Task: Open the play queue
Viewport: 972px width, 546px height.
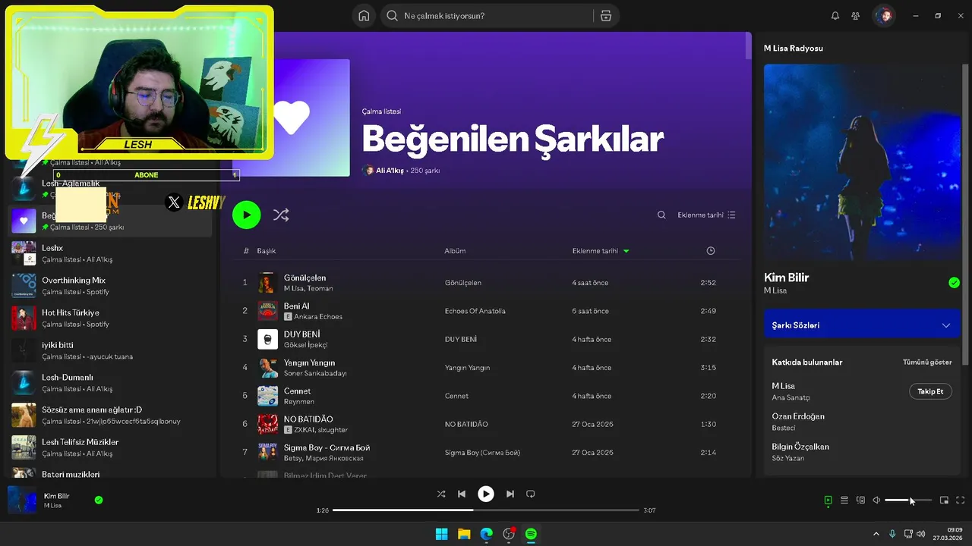Action: point(844,500)
